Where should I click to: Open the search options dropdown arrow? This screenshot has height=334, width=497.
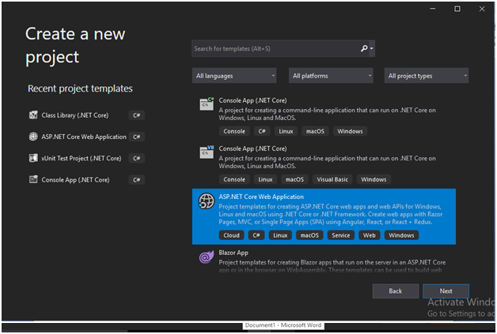[x=371, y=48]
